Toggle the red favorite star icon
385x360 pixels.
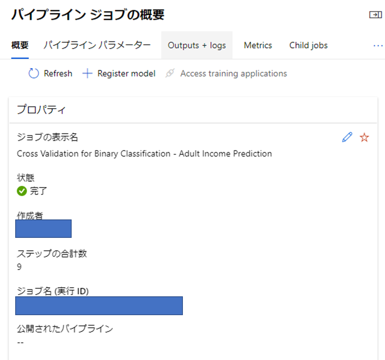pyautogui.click(x=364, y=138)
